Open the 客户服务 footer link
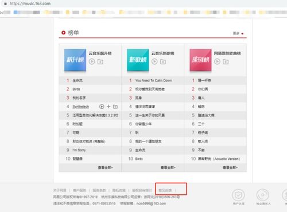The height and width of the screenshot is (212, 287). [79, 190]
